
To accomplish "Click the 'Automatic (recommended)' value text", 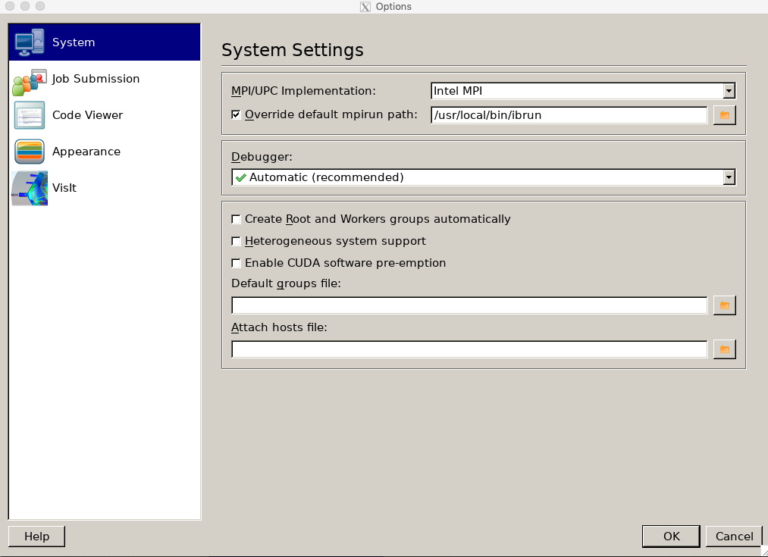I will click(327, 177).
